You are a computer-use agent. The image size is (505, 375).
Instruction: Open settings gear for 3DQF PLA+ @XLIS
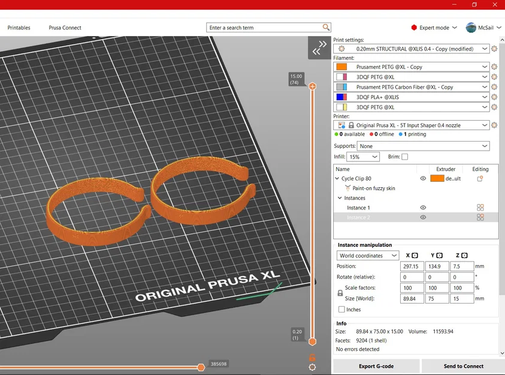pyautogui.click(x=494, y=97)
